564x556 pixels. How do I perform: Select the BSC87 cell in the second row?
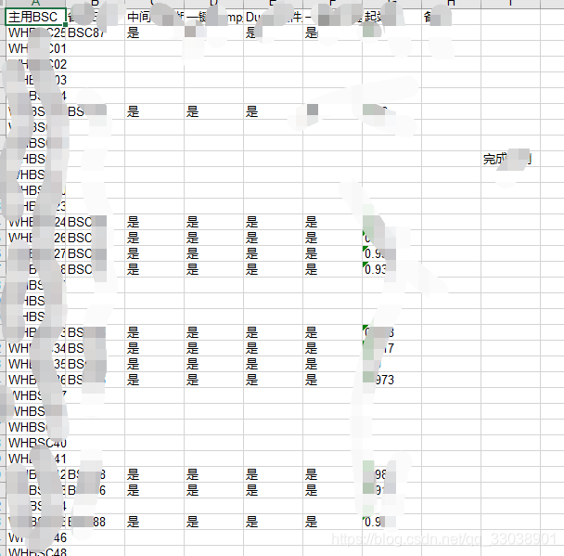(95, 32)
